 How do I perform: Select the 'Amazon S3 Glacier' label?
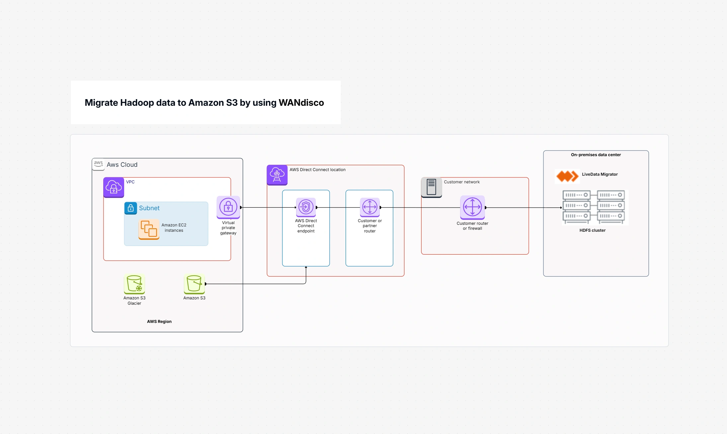pos(134,301)
